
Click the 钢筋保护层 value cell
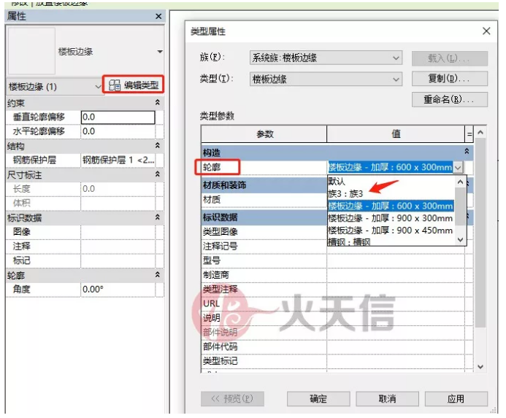(x=118, y=160)
